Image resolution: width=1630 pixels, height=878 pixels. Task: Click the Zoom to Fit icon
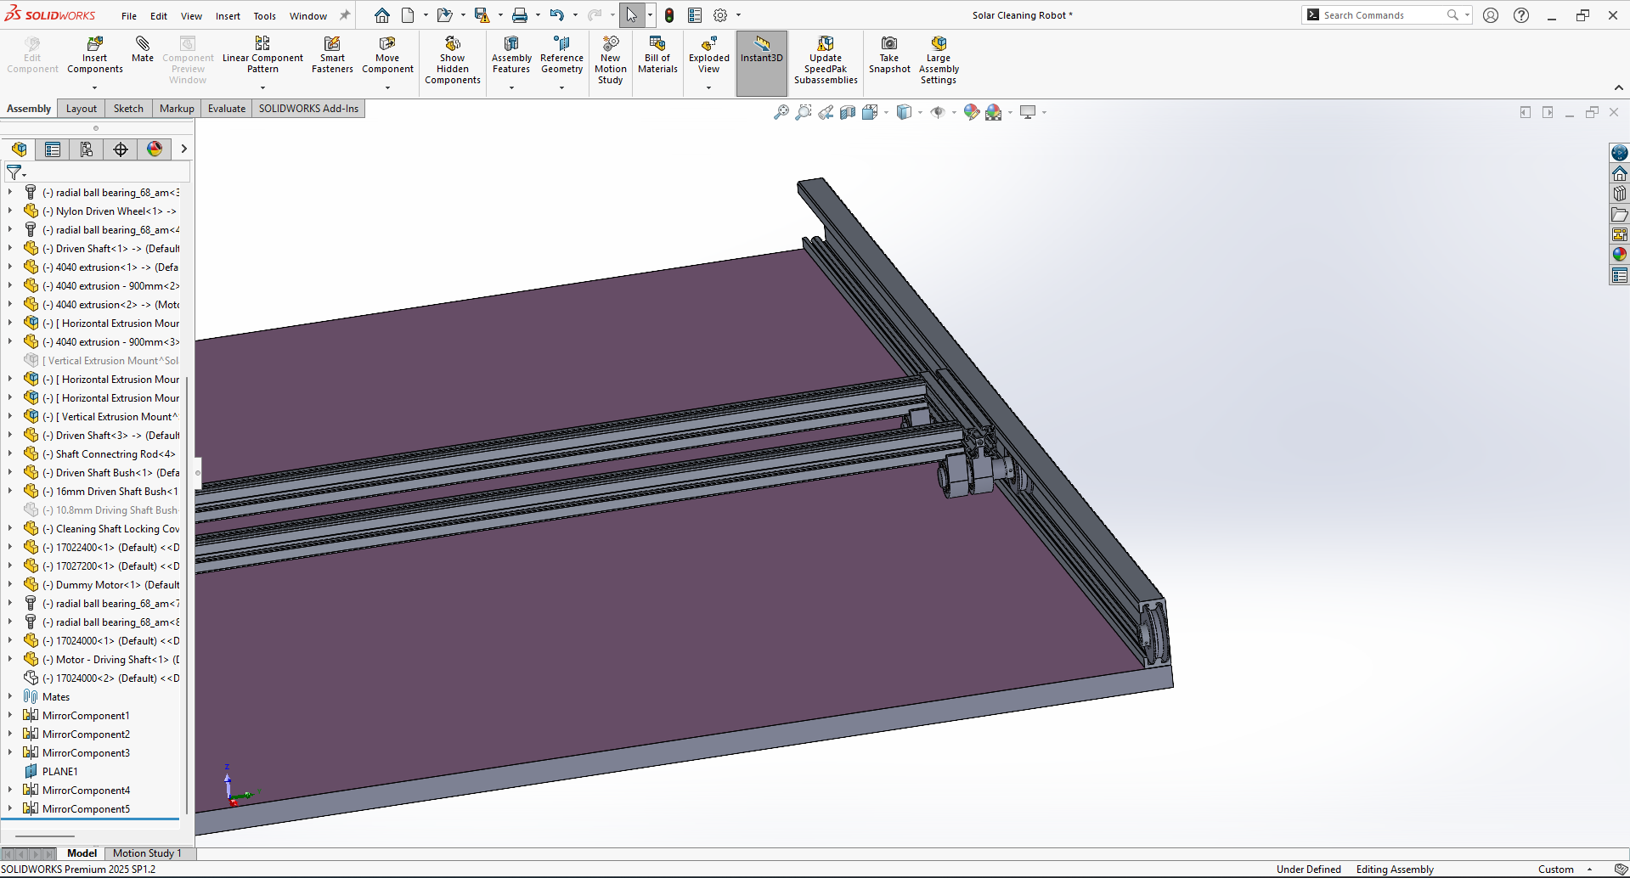(x=781, y=112)
